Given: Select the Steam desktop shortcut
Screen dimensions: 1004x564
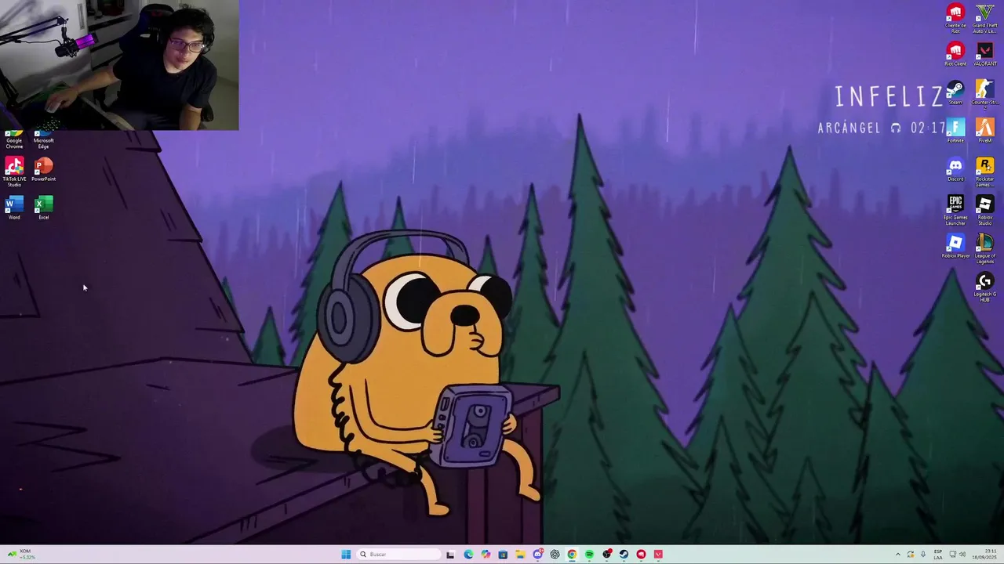Looking at the screenshot, I should (x=955, y=92).
